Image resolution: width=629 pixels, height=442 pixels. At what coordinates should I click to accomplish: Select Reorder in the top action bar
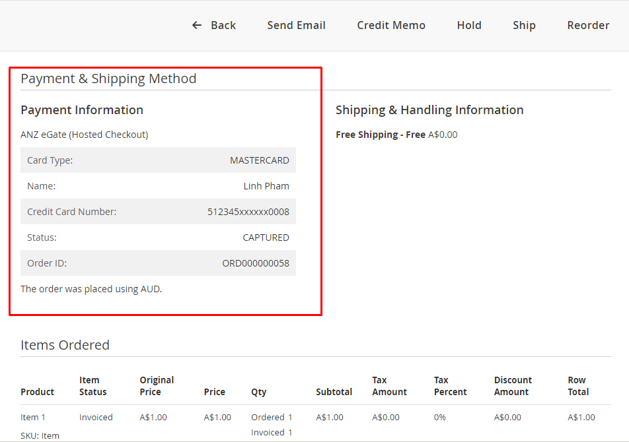588,25
